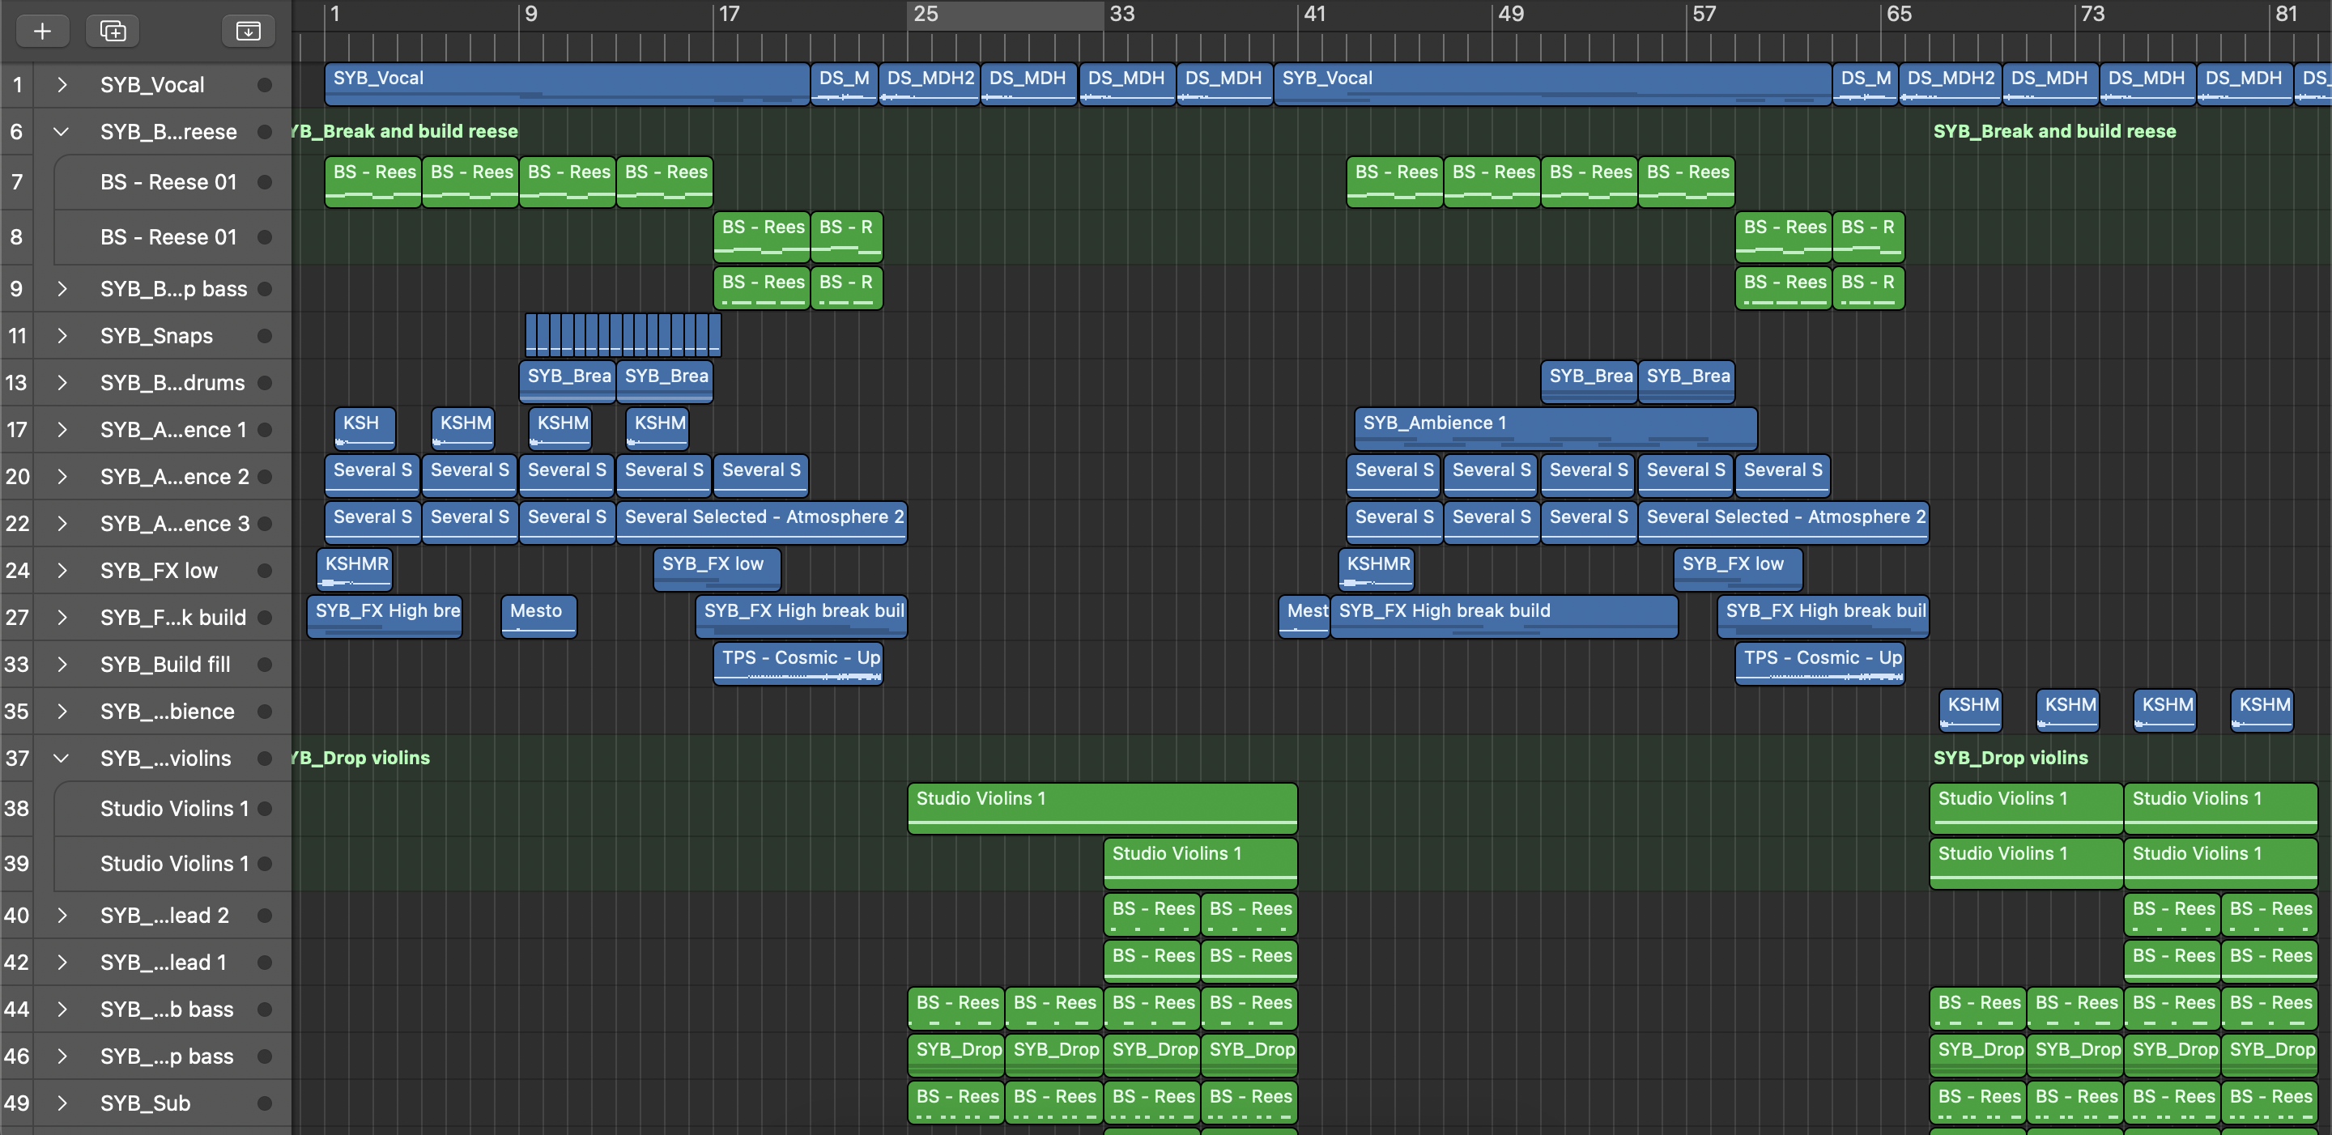The width and height of the screenshot is (2332, 1135).
Task: Toggle the dot on SYB_Sub track
Action: tap(264, 1103)
